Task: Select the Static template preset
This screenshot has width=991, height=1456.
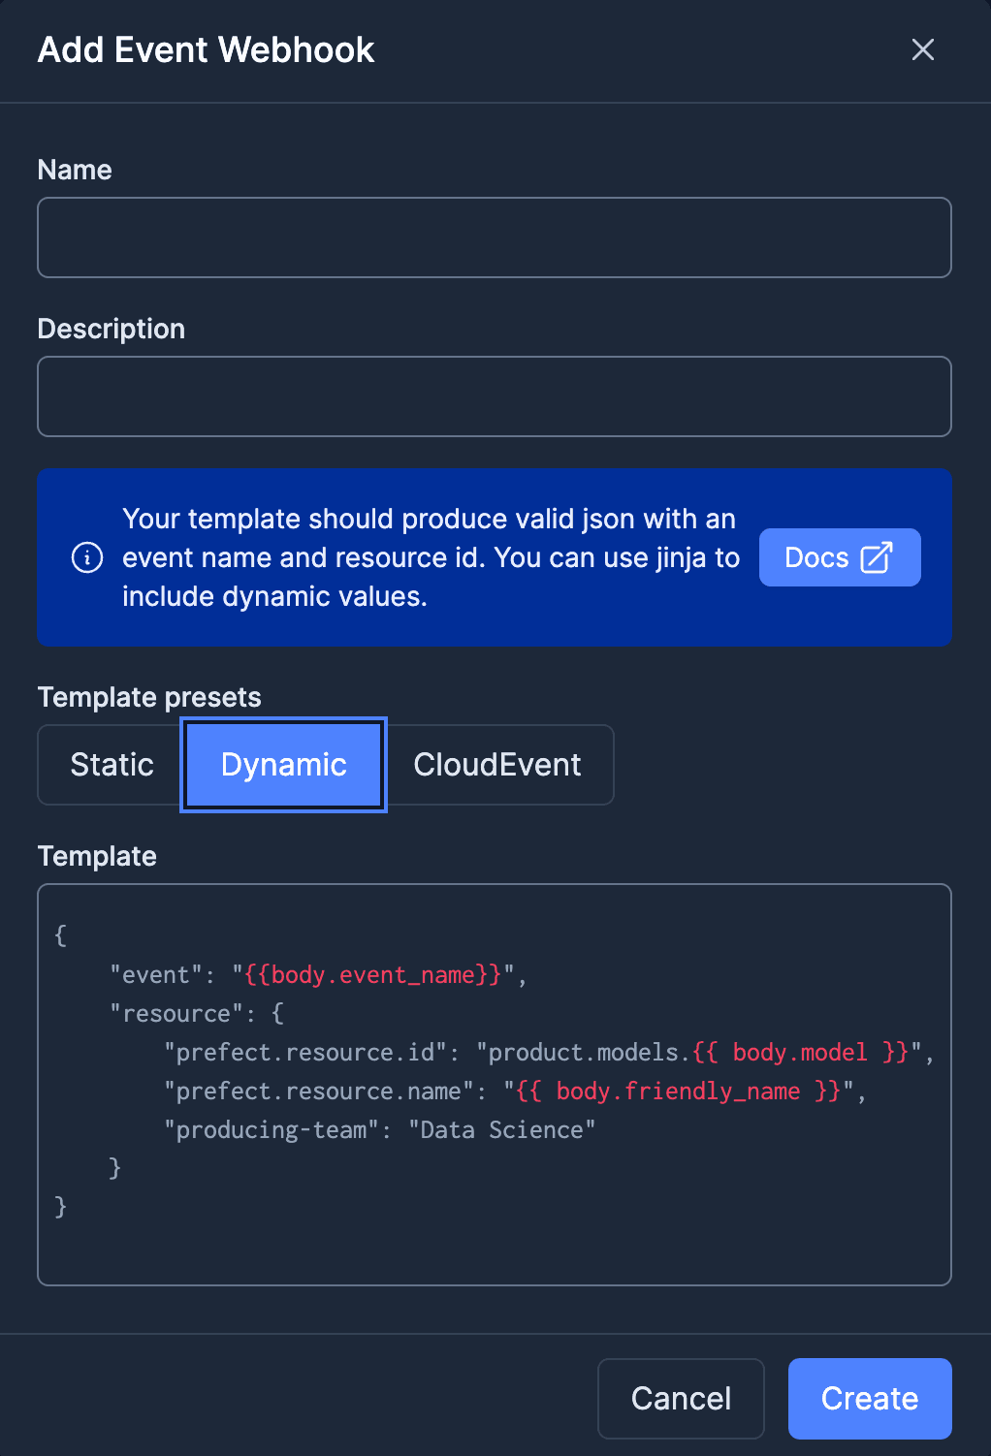Action: (112, 765)
